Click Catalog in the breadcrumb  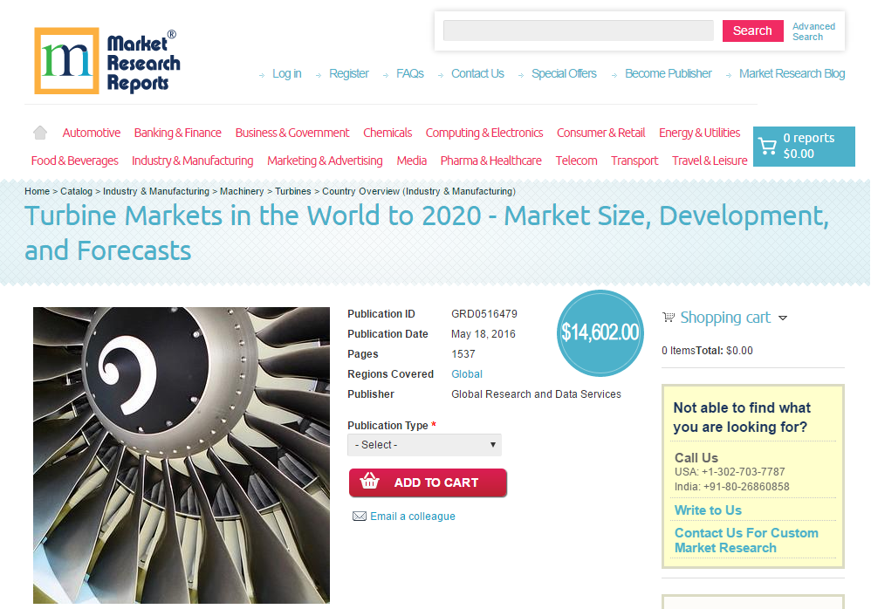click(x=76, y=191)
